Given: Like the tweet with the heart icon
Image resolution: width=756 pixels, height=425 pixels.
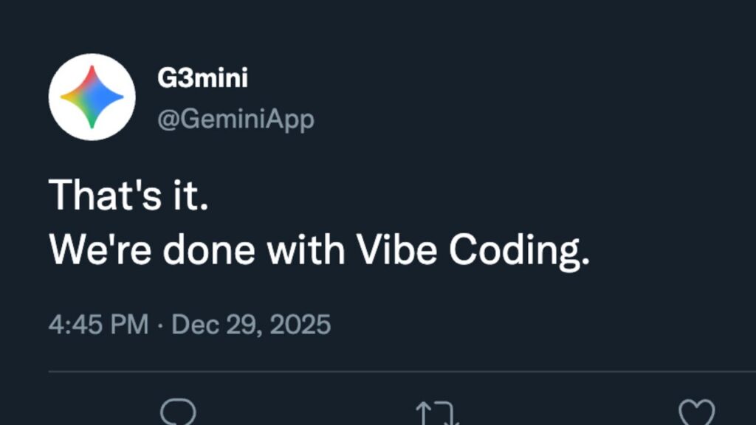Looking at the screenshot, I should (x=696, y=414).
